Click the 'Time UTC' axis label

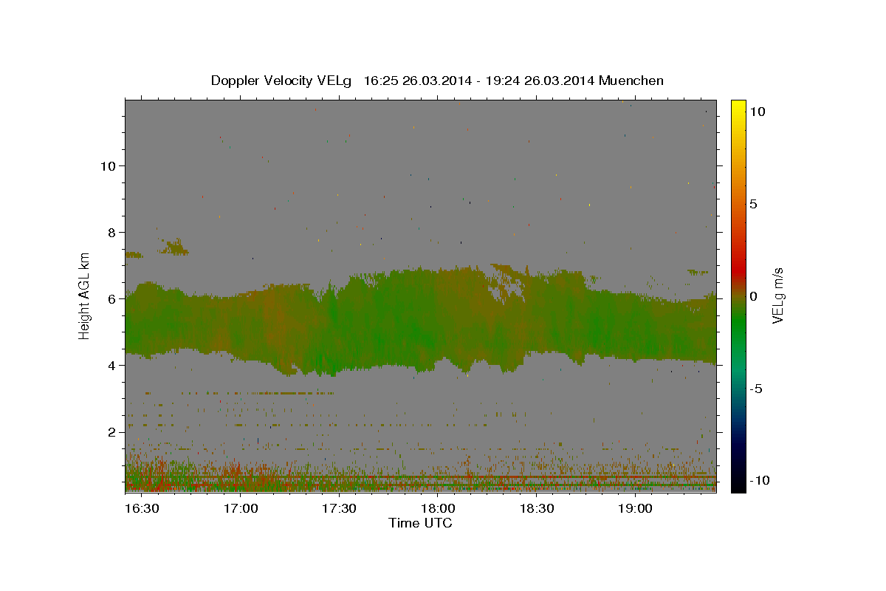coord(420,523)
